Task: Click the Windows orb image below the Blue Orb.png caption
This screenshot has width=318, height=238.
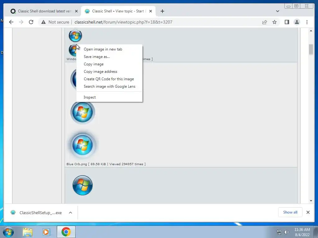Action: [83, 185]
